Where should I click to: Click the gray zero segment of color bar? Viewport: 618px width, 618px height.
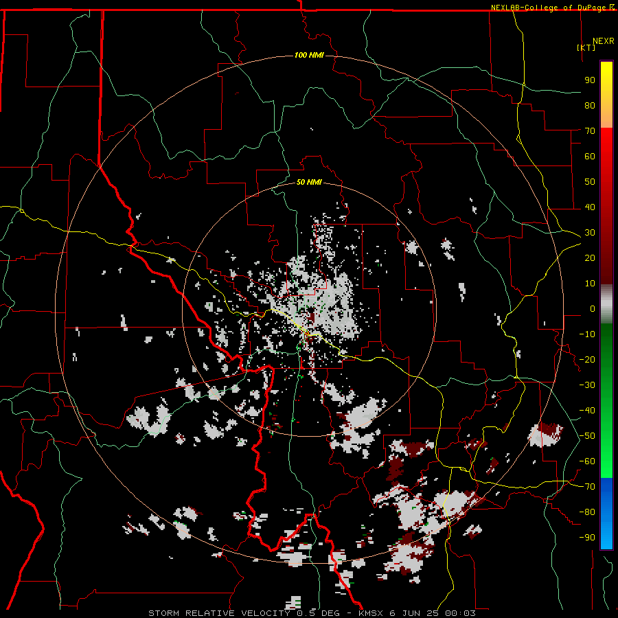pyautogui.click(x=606, y=306)
